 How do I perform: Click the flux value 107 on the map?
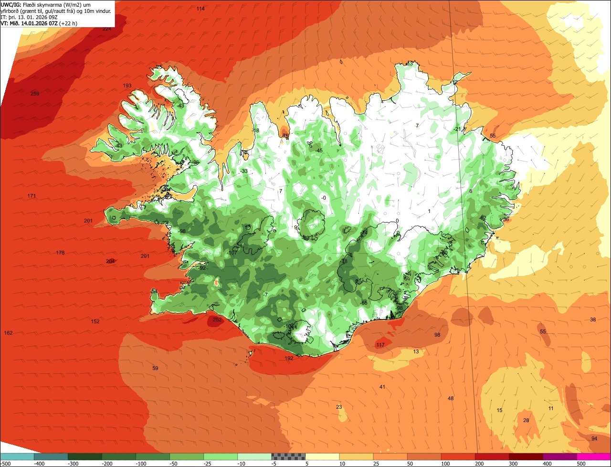[x=233, y=252]
